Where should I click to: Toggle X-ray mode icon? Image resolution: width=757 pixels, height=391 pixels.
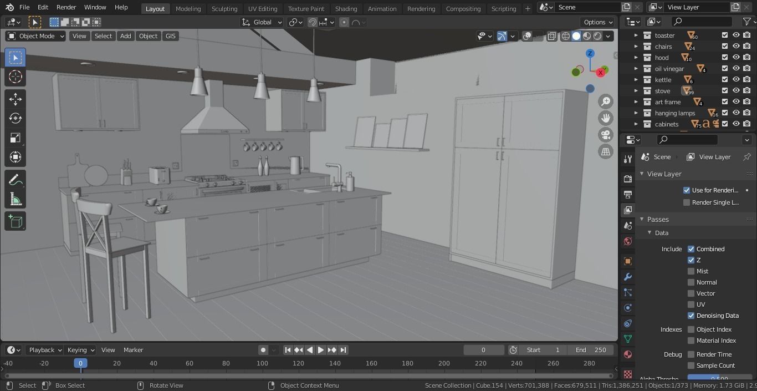click(x=552, y=36)
